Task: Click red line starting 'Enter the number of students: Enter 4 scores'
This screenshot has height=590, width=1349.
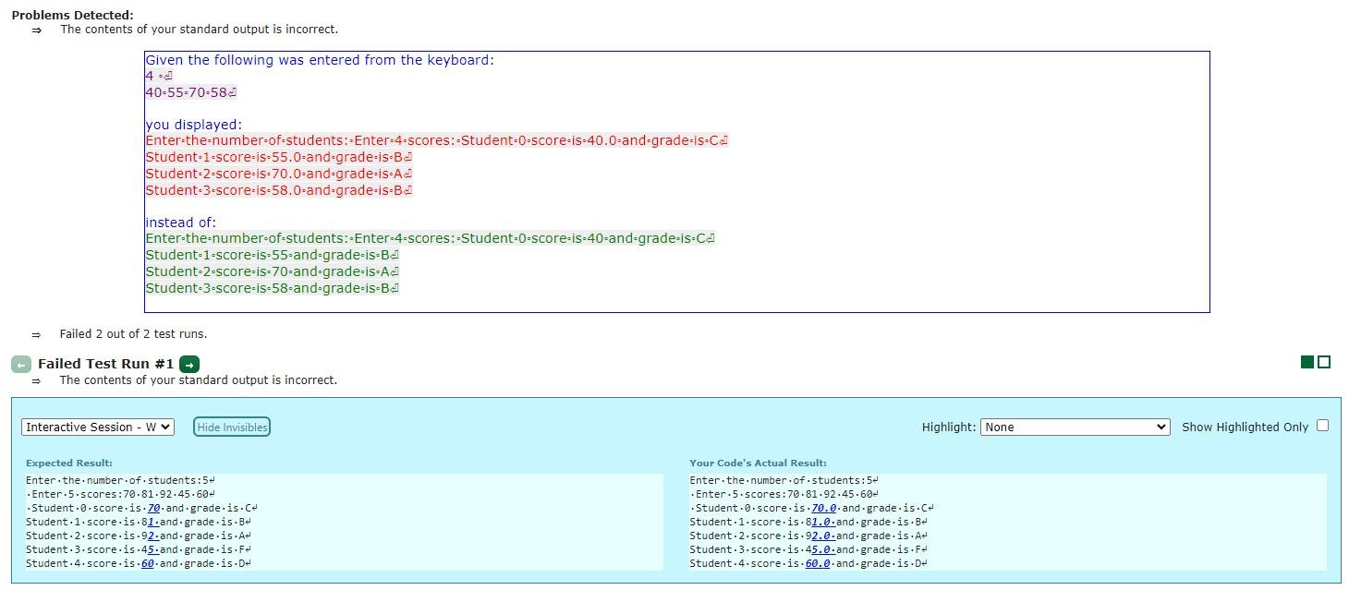Action: point(436,140)
